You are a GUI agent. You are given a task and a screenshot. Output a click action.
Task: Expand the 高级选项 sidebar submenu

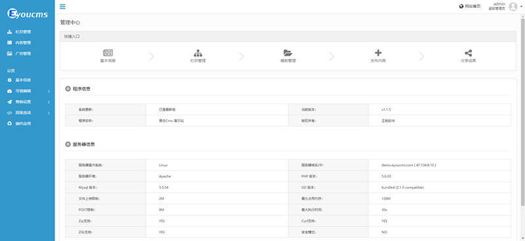tap(49, 113)
